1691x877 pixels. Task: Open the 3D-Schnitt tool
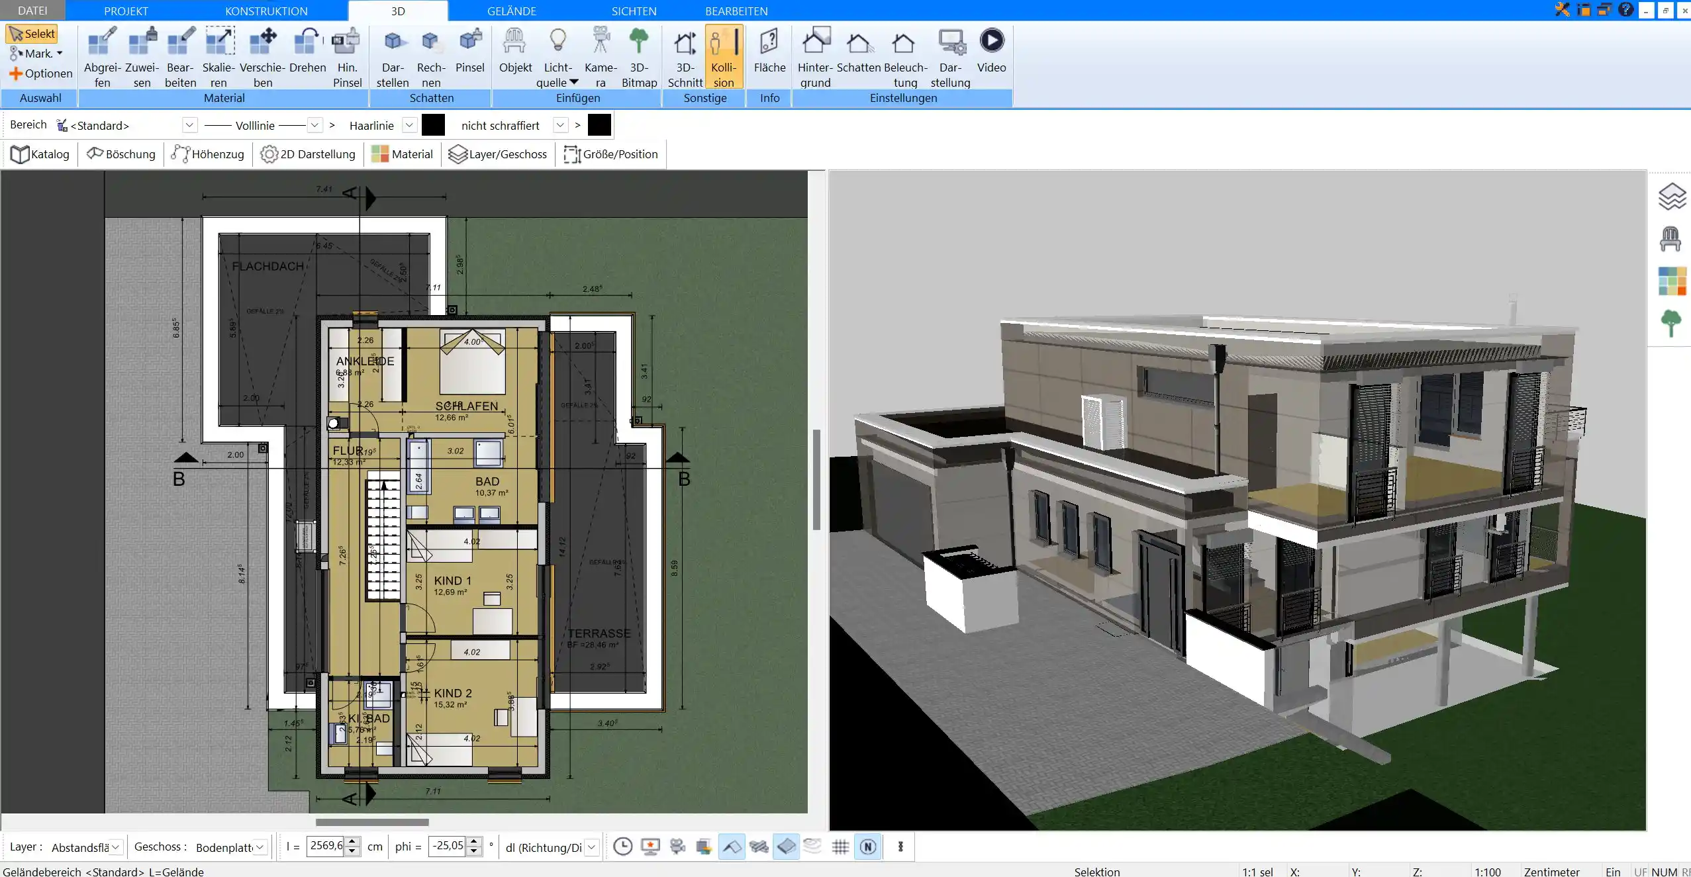(x=685, y=57)
